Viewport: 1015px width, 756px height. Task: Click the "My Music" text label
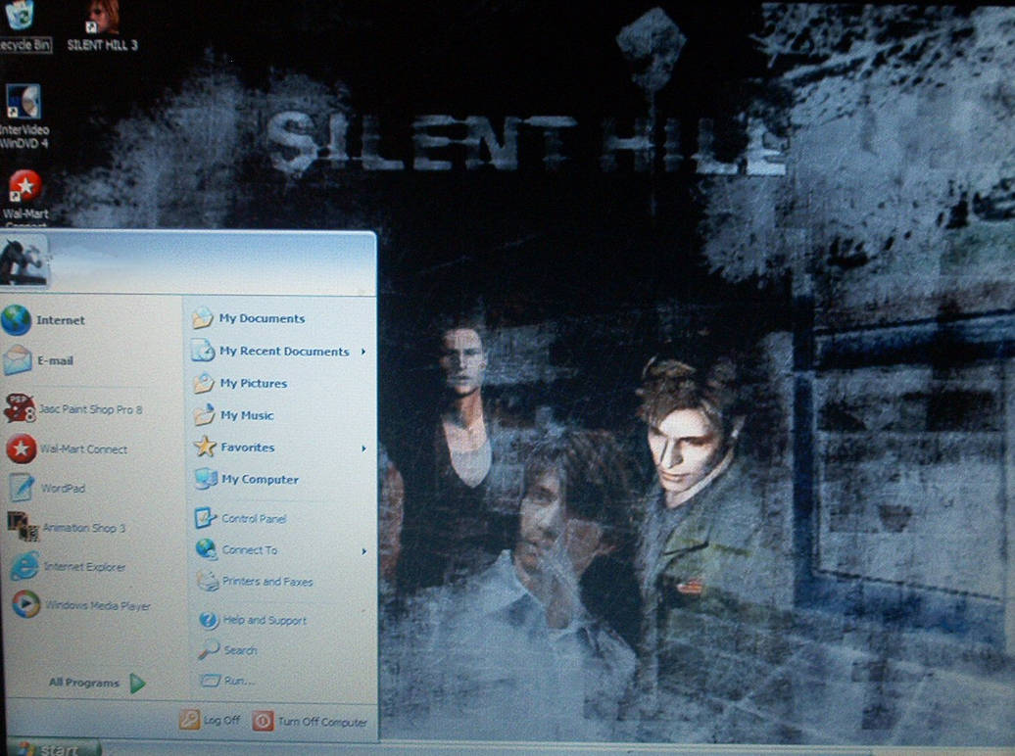pyautogui.click(x=247, y=415)
